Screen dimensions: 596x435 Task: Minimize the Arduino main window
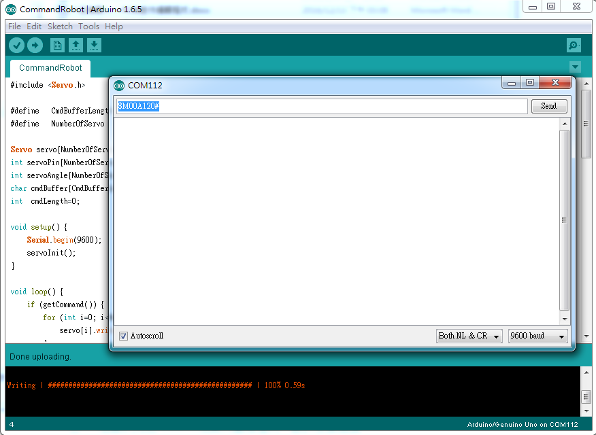[533, 6]
